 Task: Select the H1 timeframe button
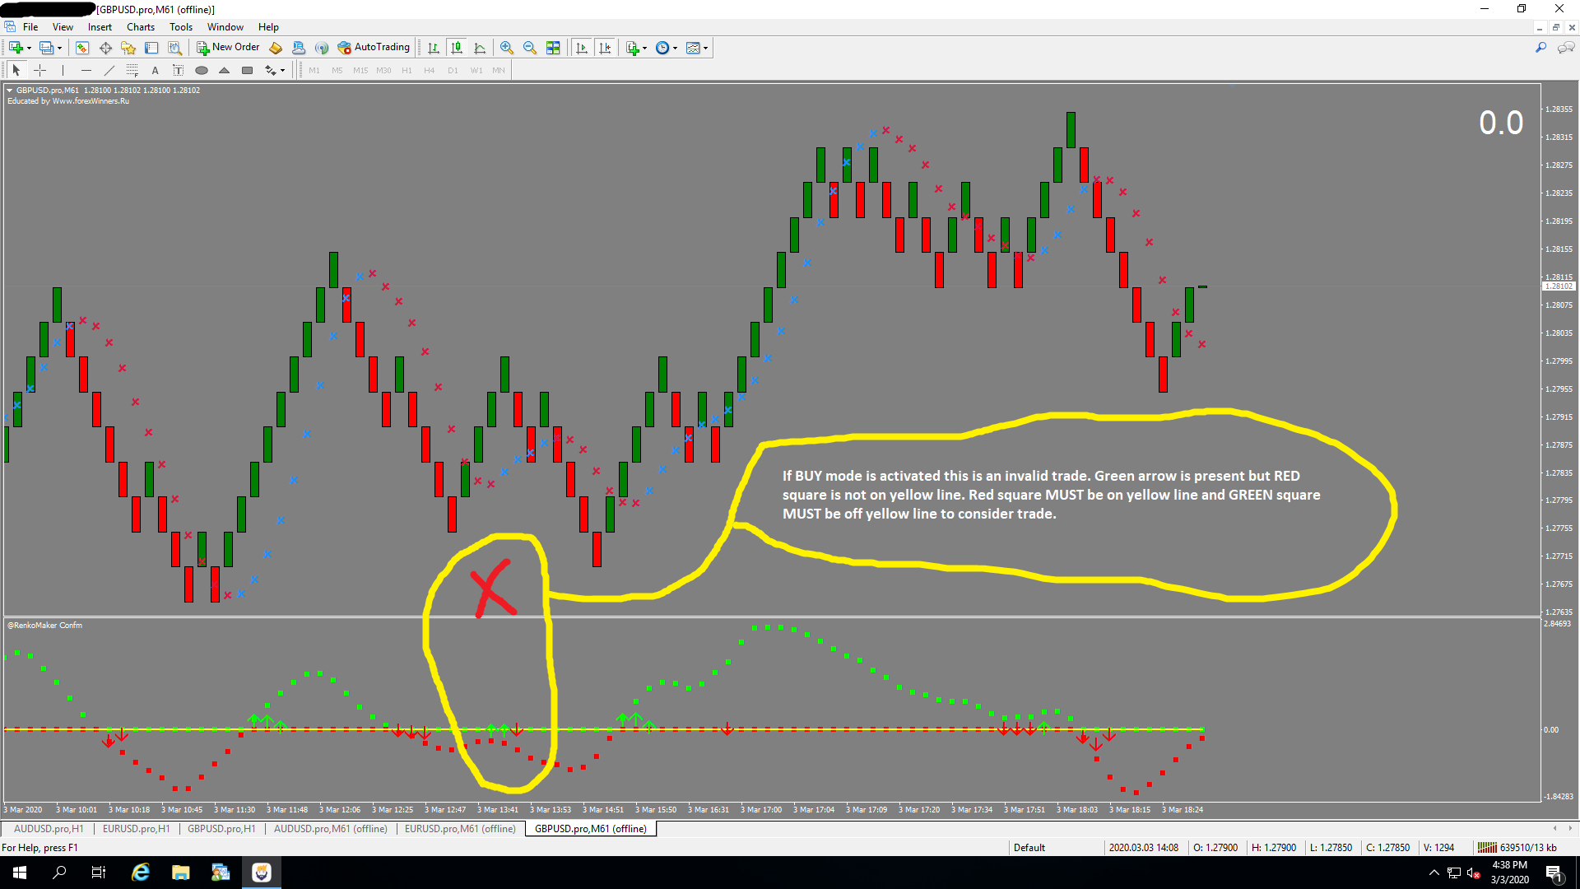[x=407, y=70]
